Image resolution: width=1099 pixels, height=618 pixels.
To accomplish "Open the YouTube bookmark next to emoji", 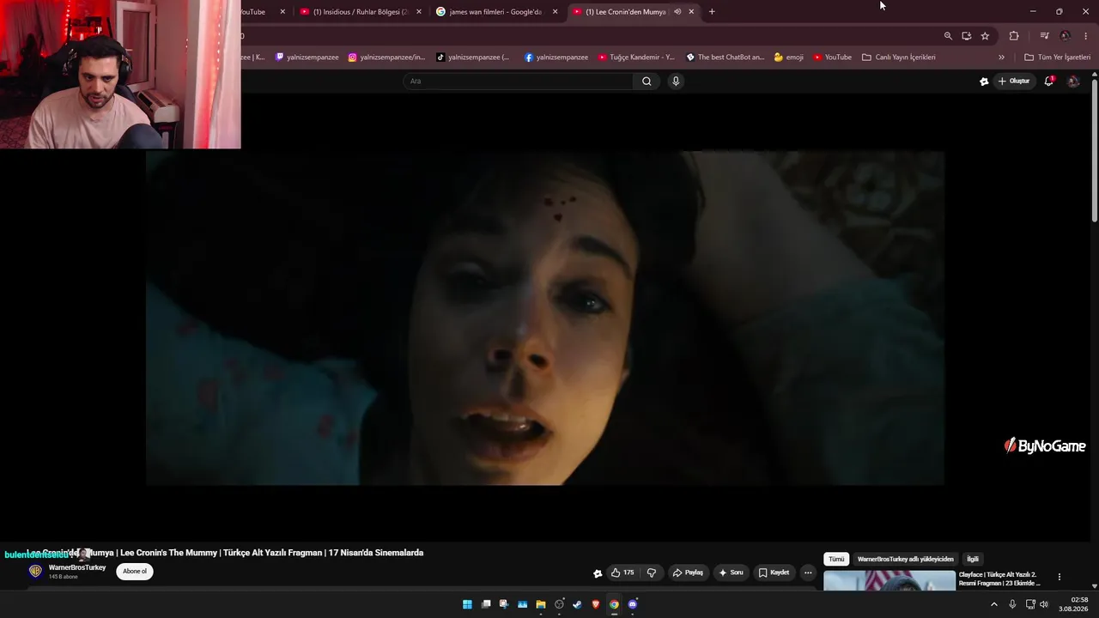I will click(832, 58).
